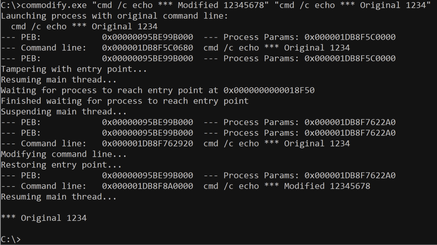
Task: Click the "Resuming main thread..." line above the blank line
Action: (58, 197)
